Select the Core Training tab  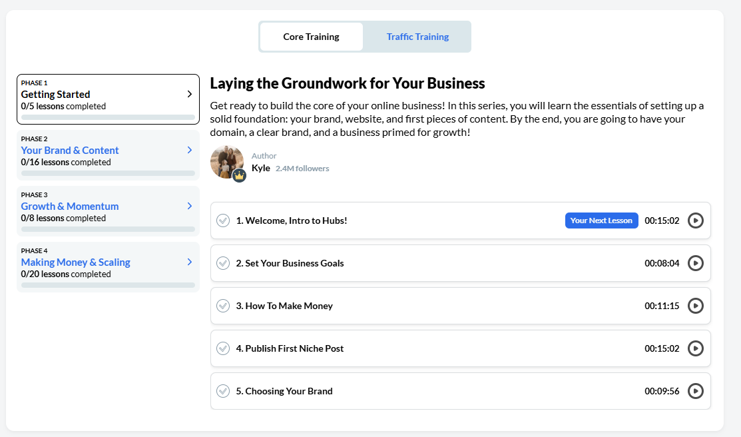(x=311, y=37)
